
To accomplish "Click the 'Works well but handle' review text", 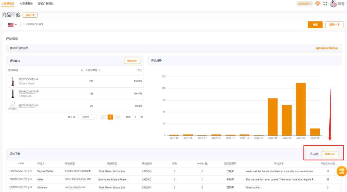I will tap(280, 171).
